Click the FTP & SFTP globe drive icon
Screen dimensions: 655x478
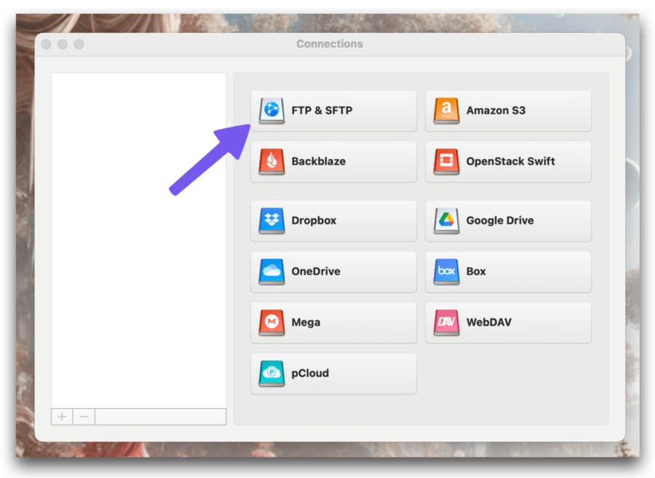[271, 111]
